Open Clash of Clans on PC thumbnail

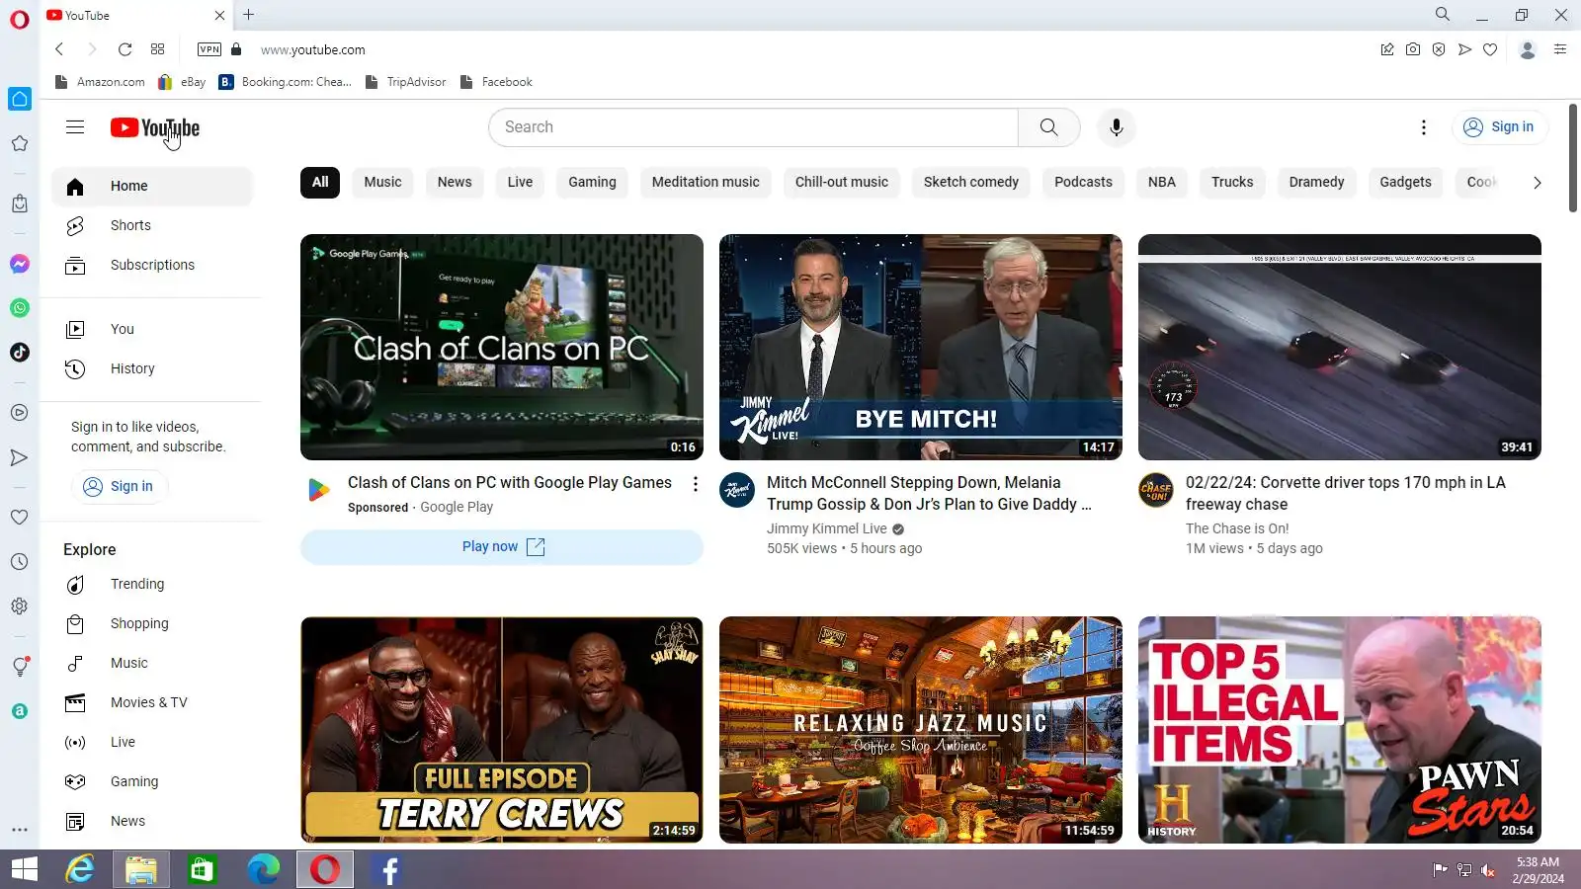(x=502, y=347)
